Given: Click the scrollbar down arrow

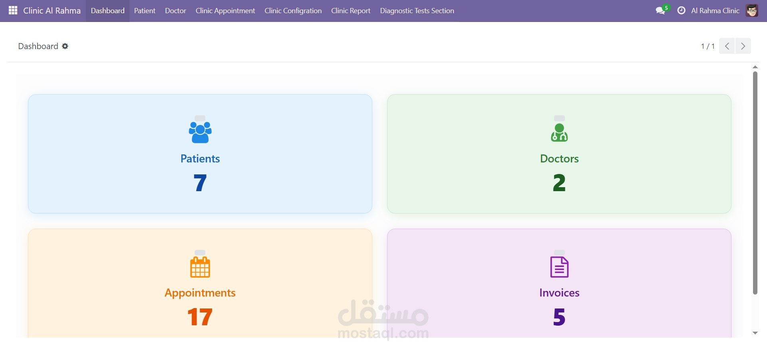Looking at the screenshot, I should (755, 333).
